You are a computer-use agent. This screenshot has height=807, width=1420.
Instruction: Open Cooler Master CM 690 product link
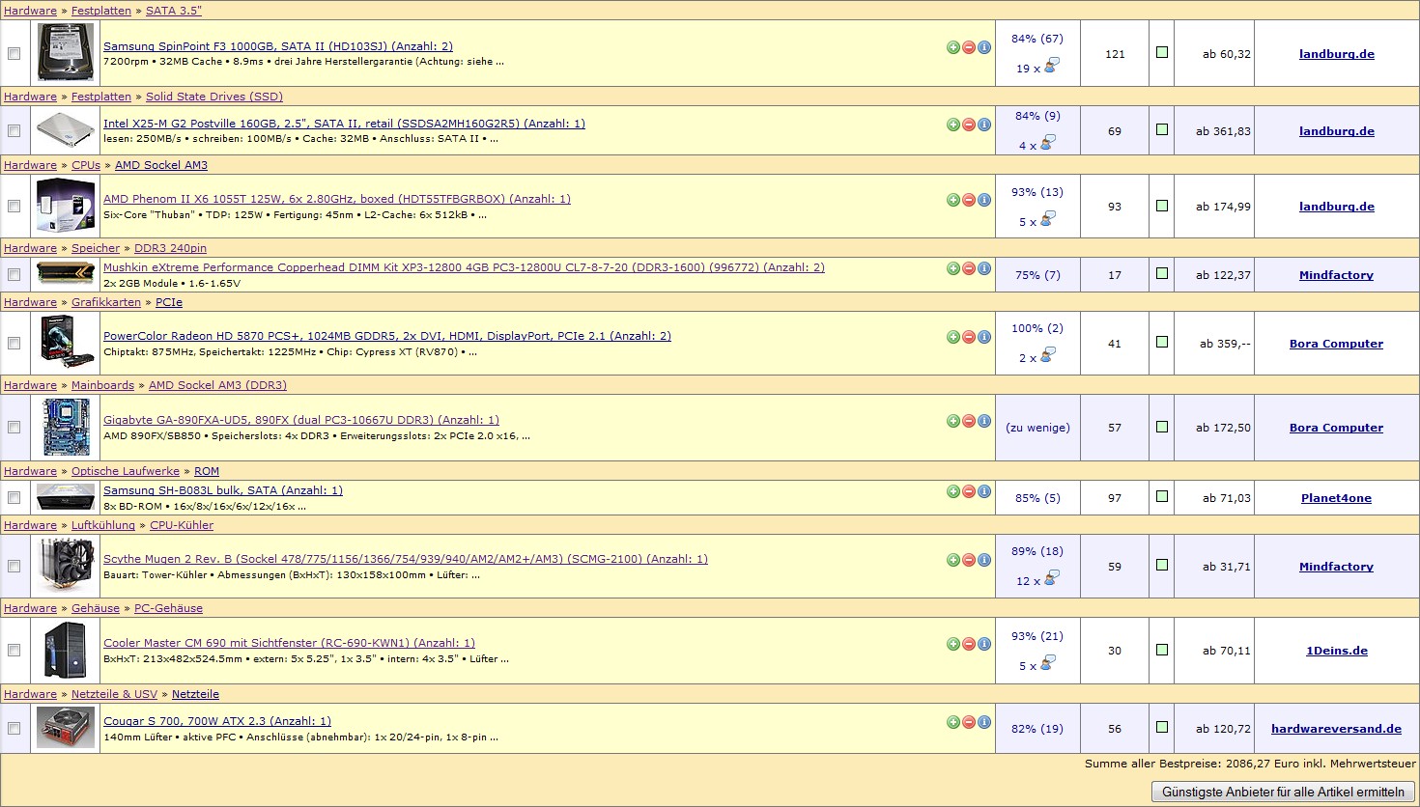[x=289, y=643]
